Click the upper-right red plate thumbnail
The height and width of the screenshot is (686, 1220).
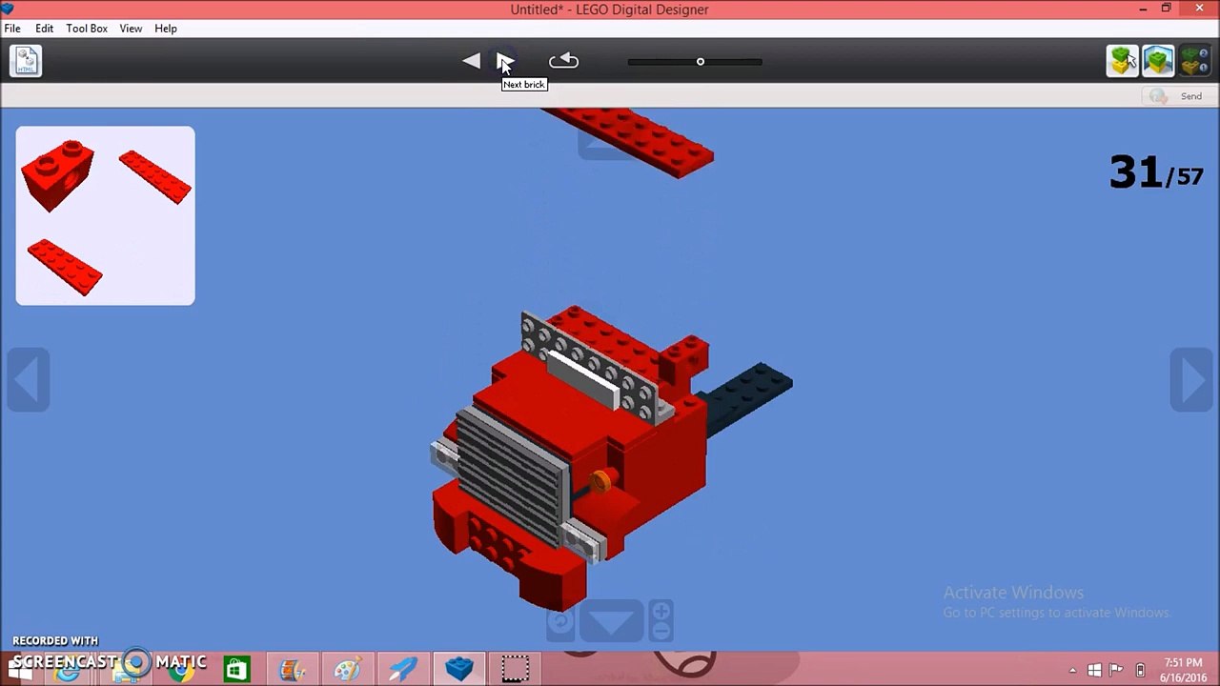155,176
